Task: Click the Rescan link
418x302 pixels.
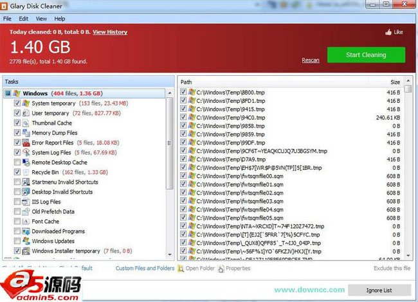Action: click(x=311, y=60)
